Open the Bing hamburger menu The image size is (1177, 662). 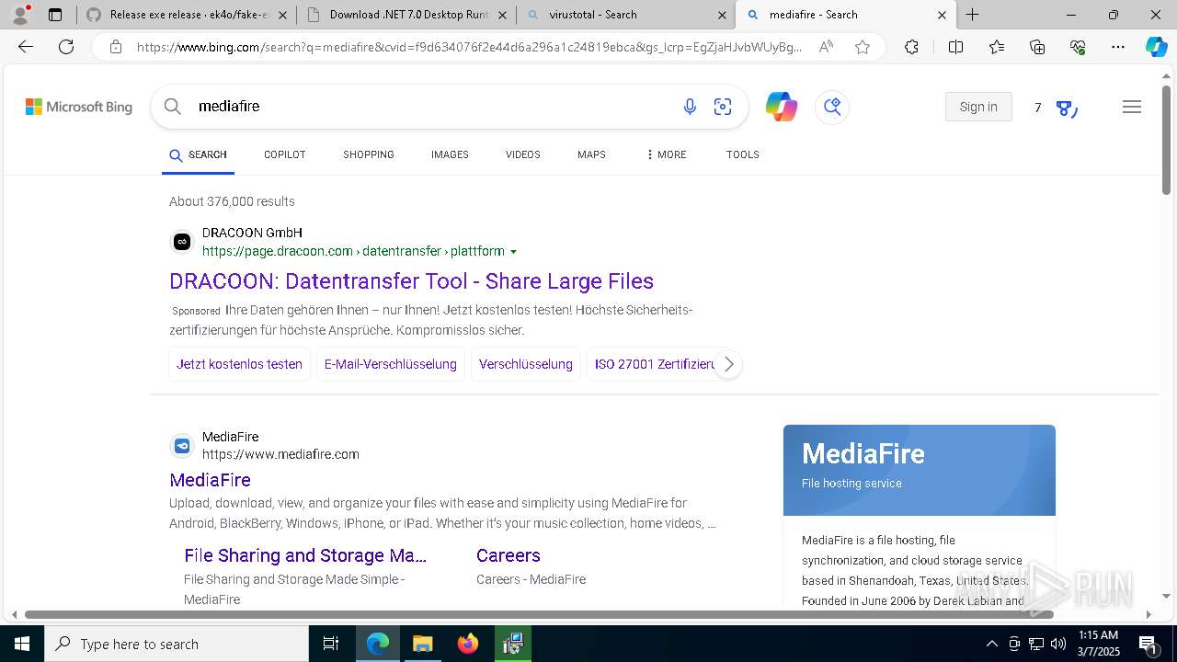click(x=1132, y=107)
